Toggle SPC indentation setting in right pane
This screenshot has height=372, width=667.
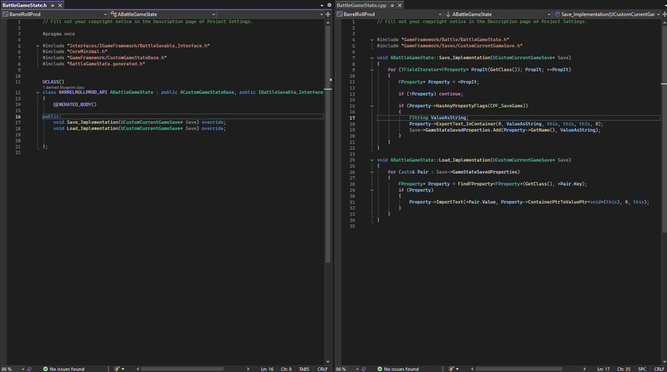642,369
